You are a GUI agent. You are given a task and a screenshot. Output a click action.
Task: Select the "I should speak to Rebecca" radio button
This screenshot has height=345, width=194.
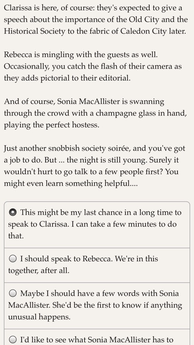[13, 259]
